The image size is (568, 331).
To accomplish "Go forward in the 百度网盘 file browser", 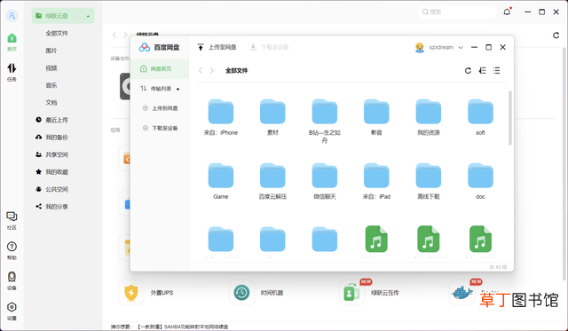I will click(x=212, y=71).
